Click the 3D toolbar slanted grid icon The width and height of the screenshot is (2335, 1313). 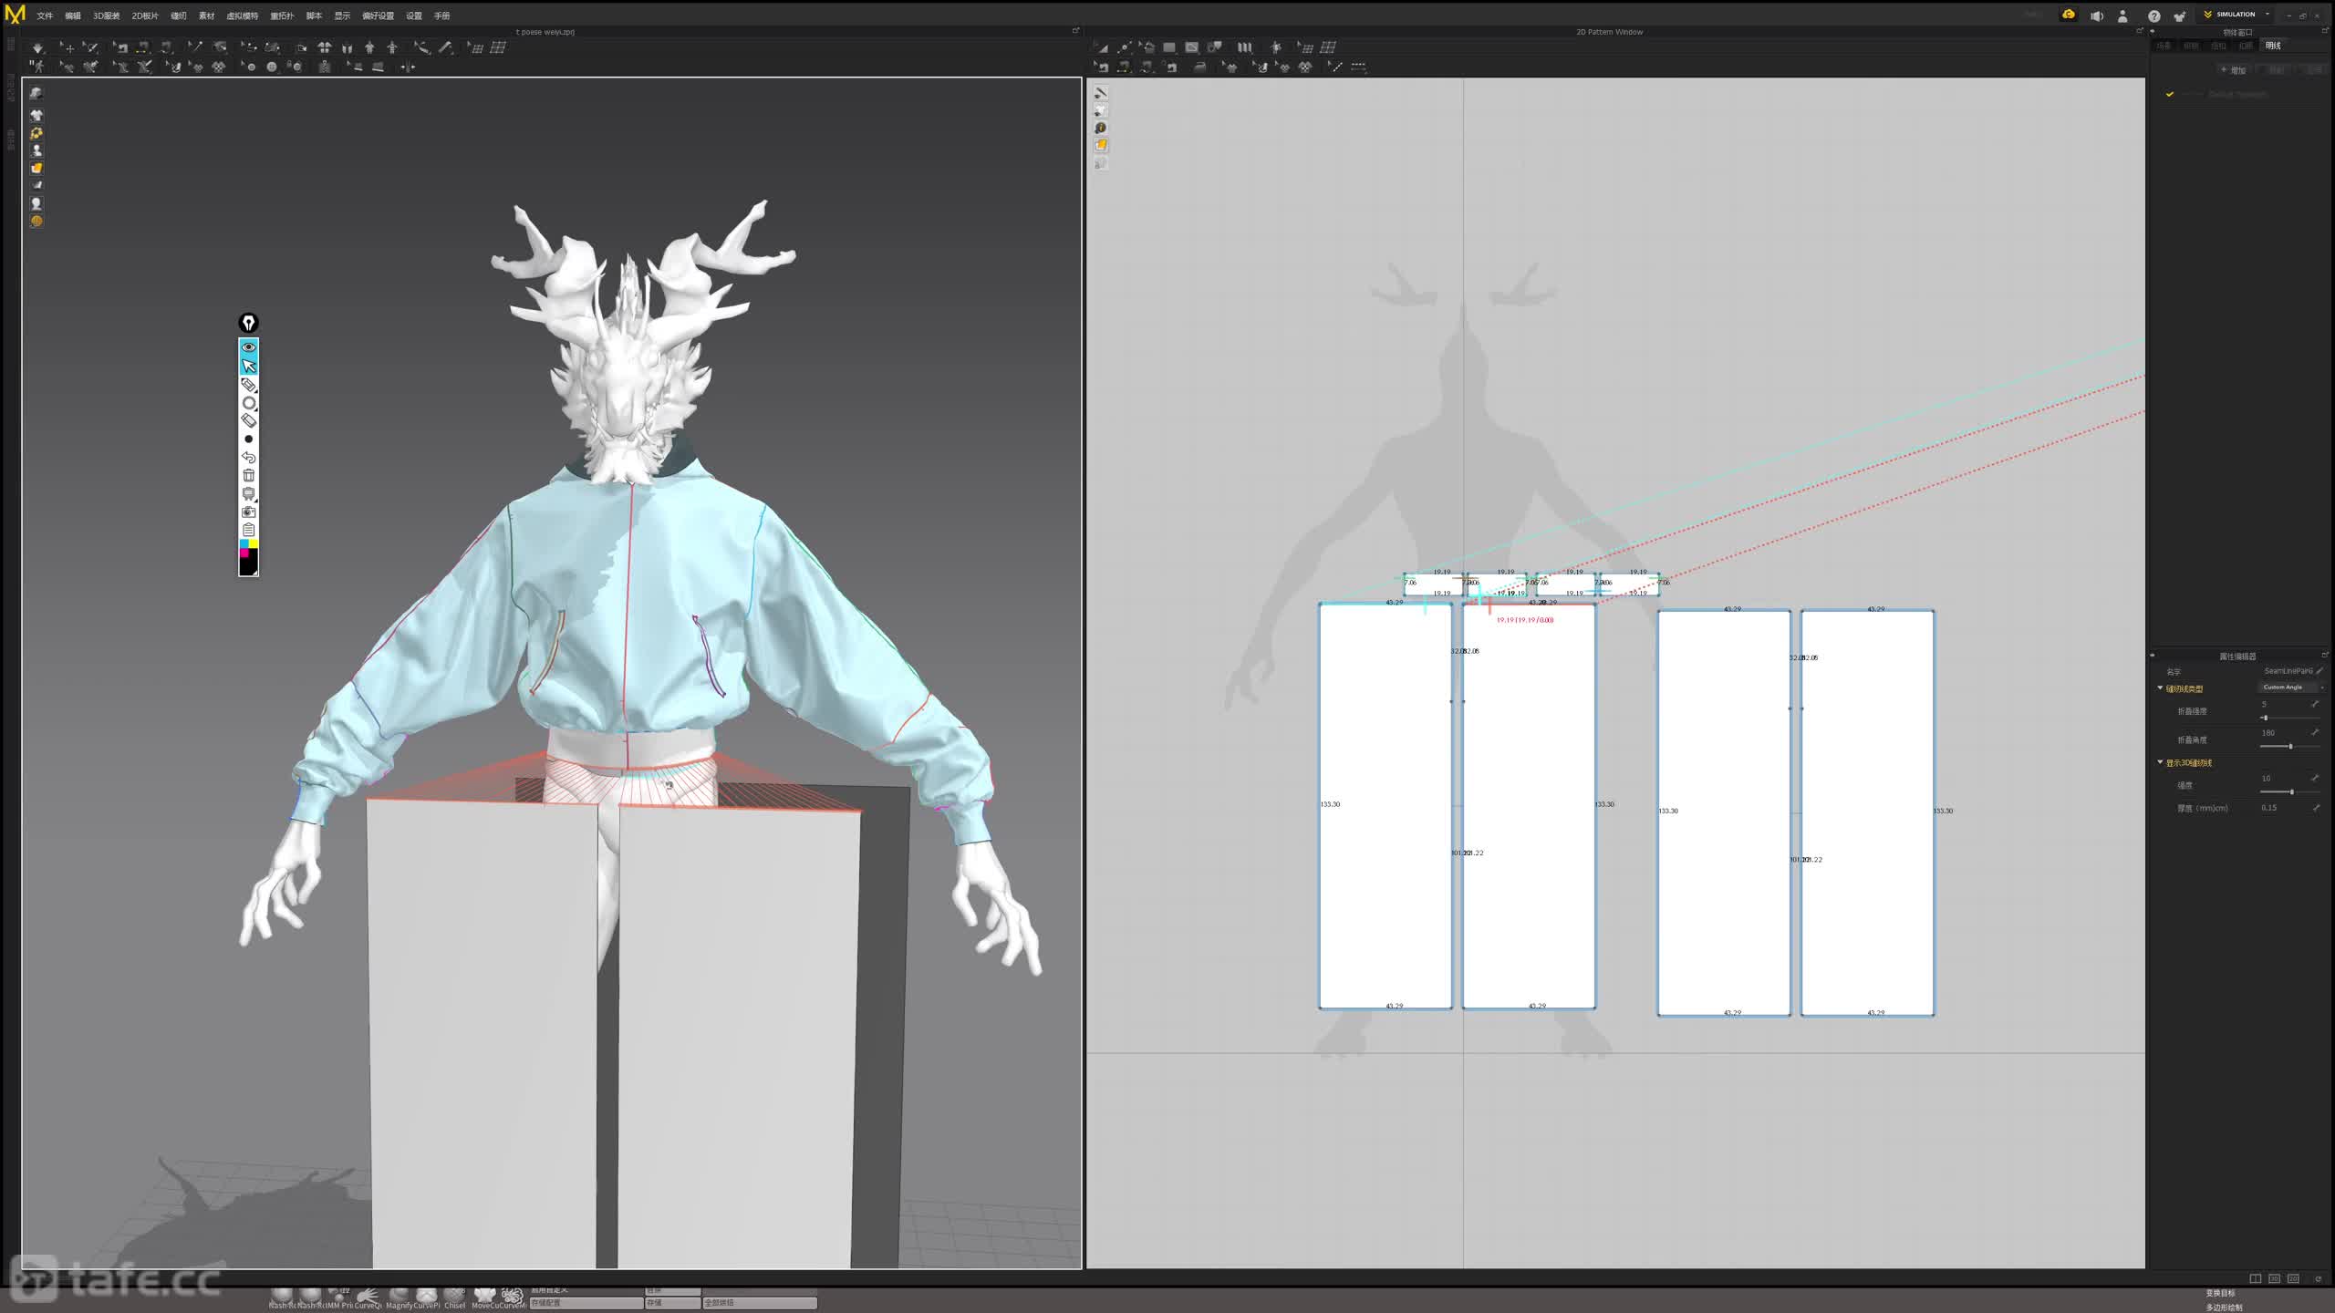coord(498,47)
